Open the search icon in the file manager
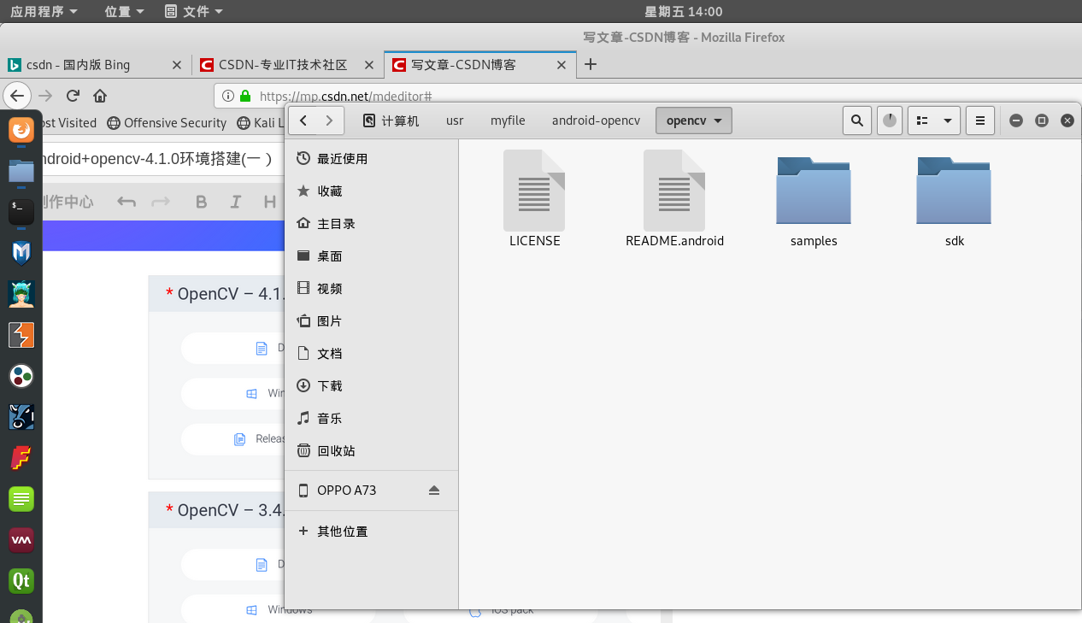Screen dimensions: 1082x623 pyautogui.click(x=857, y=120)
